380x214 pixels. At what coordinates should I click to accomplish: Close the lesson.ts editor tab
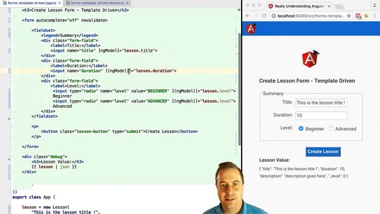[x=127, y=3]
